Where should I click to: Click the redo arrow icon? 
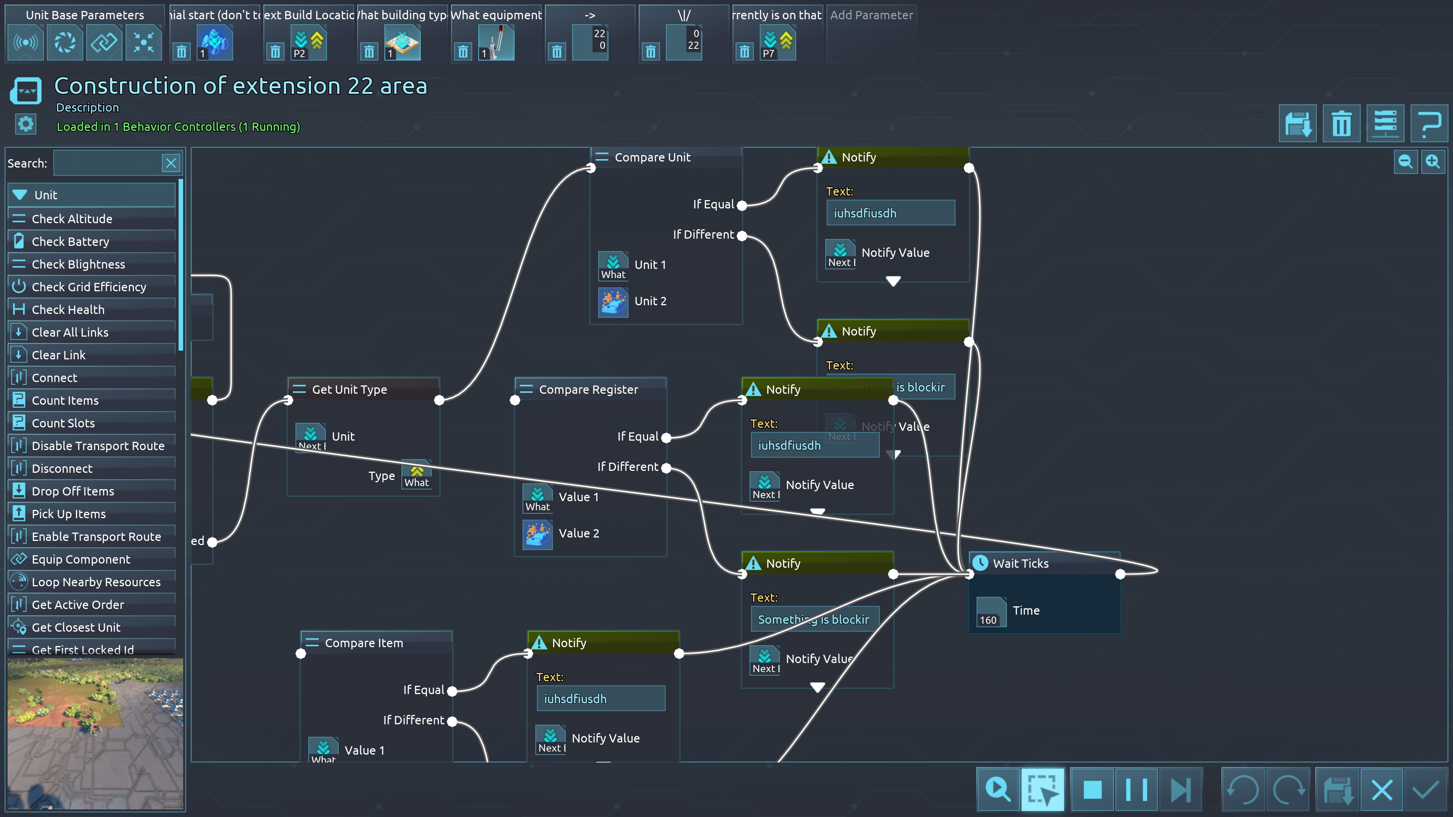point(1288,789)
